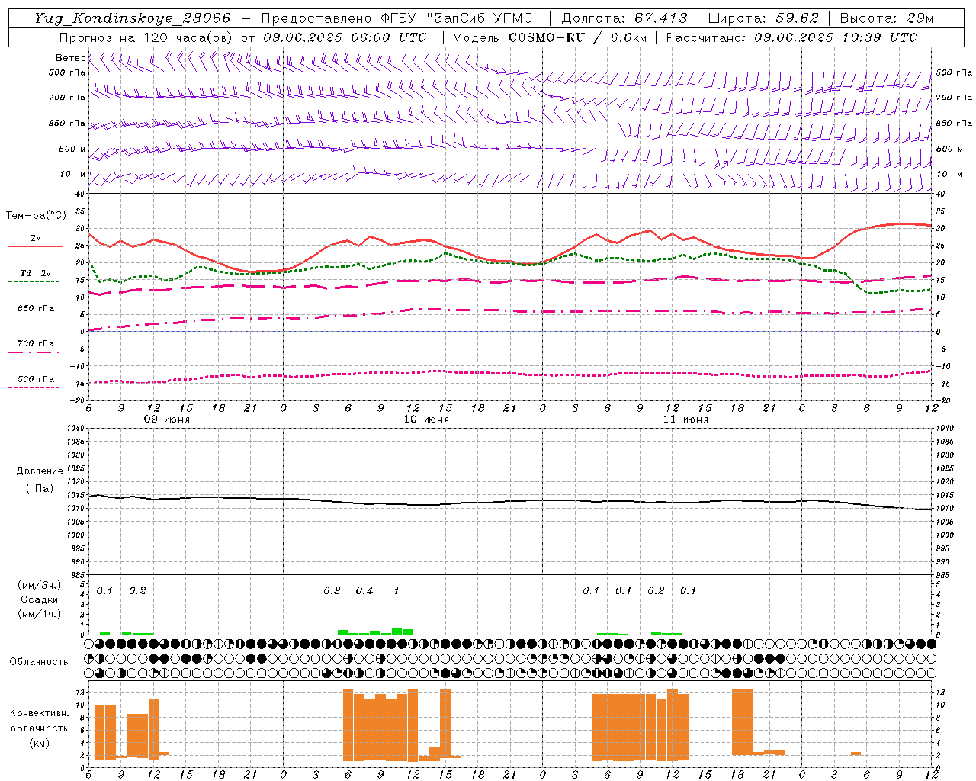The image size is (976, 781).
Task: Click the latitude value Широта: 59.62
Action: [763, 18]
